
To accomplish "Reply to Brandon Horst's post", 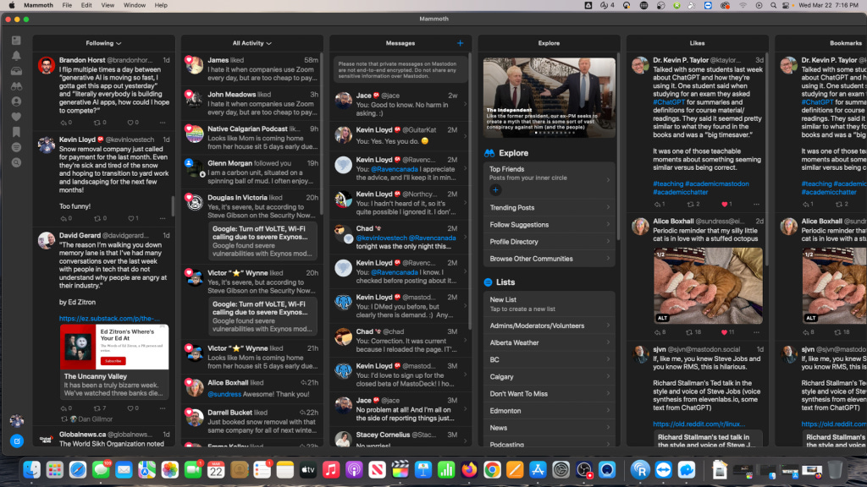I will point(66,123).
